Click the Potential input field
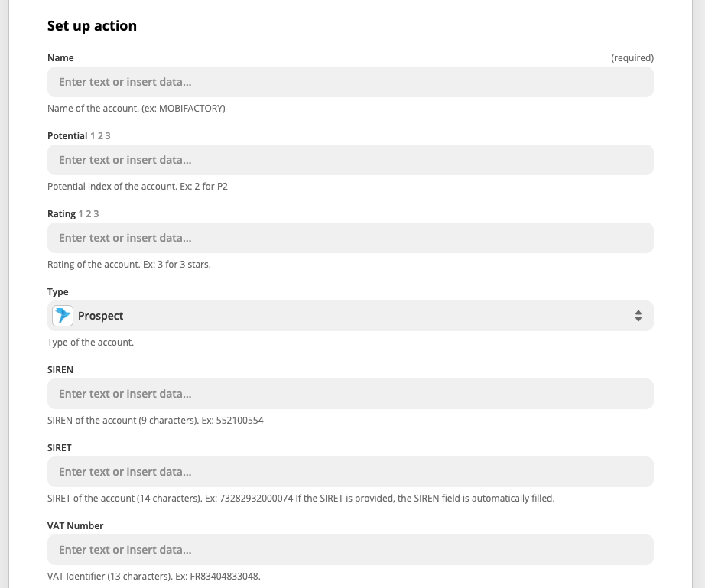 (x=350, y=160)
